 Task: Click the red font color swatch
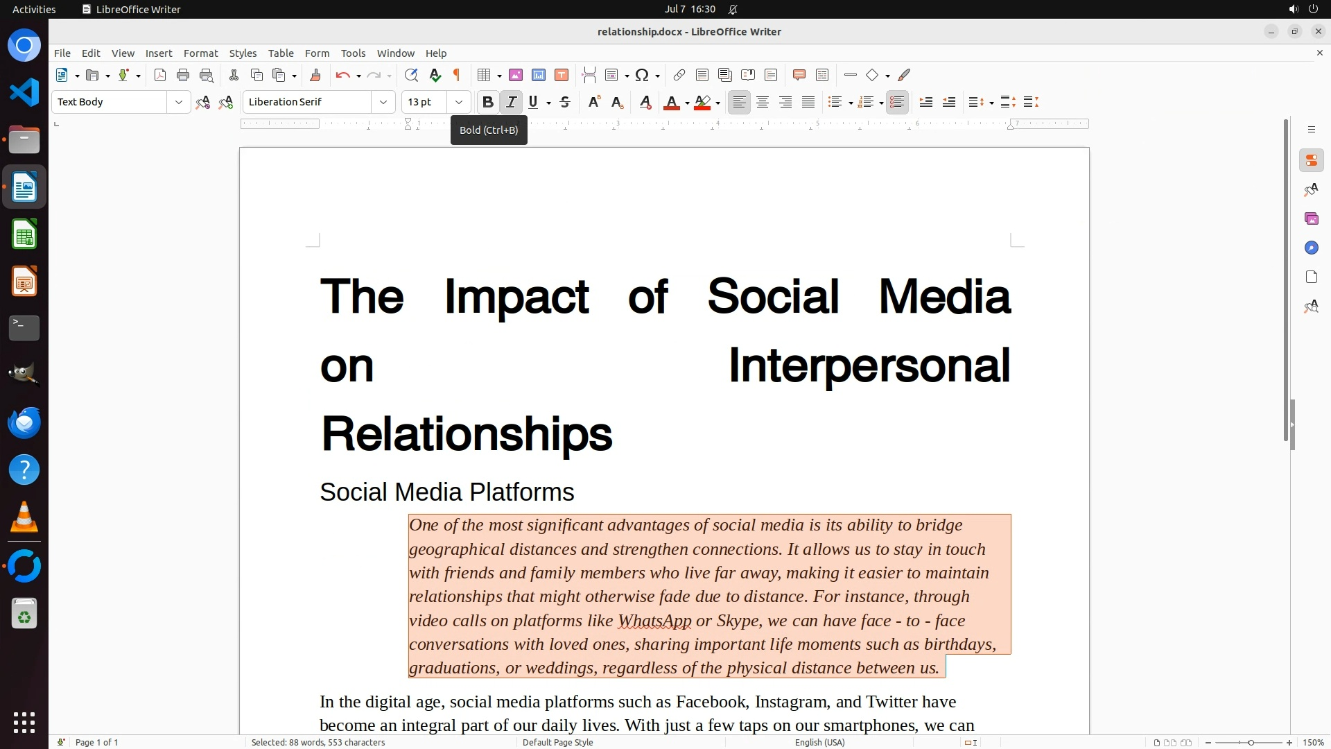671,102
